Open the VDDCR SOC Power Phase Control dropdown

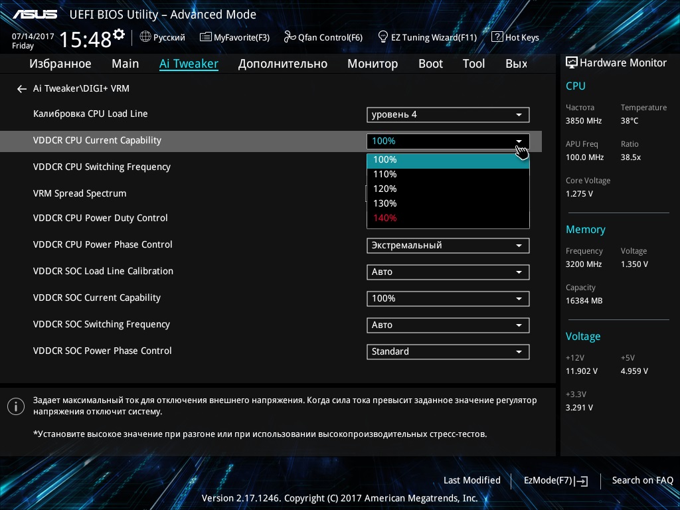click(x=448, y=351)
